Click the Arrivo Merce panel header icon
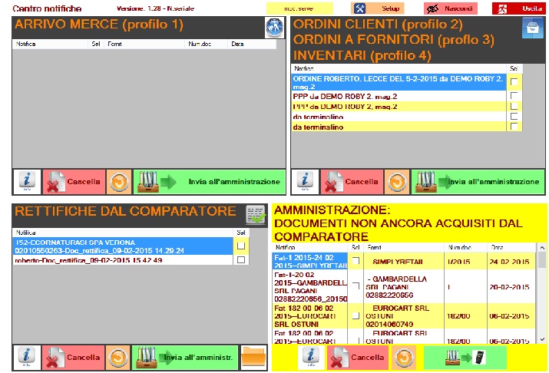The image size is (549, 373). pos(275,28)
